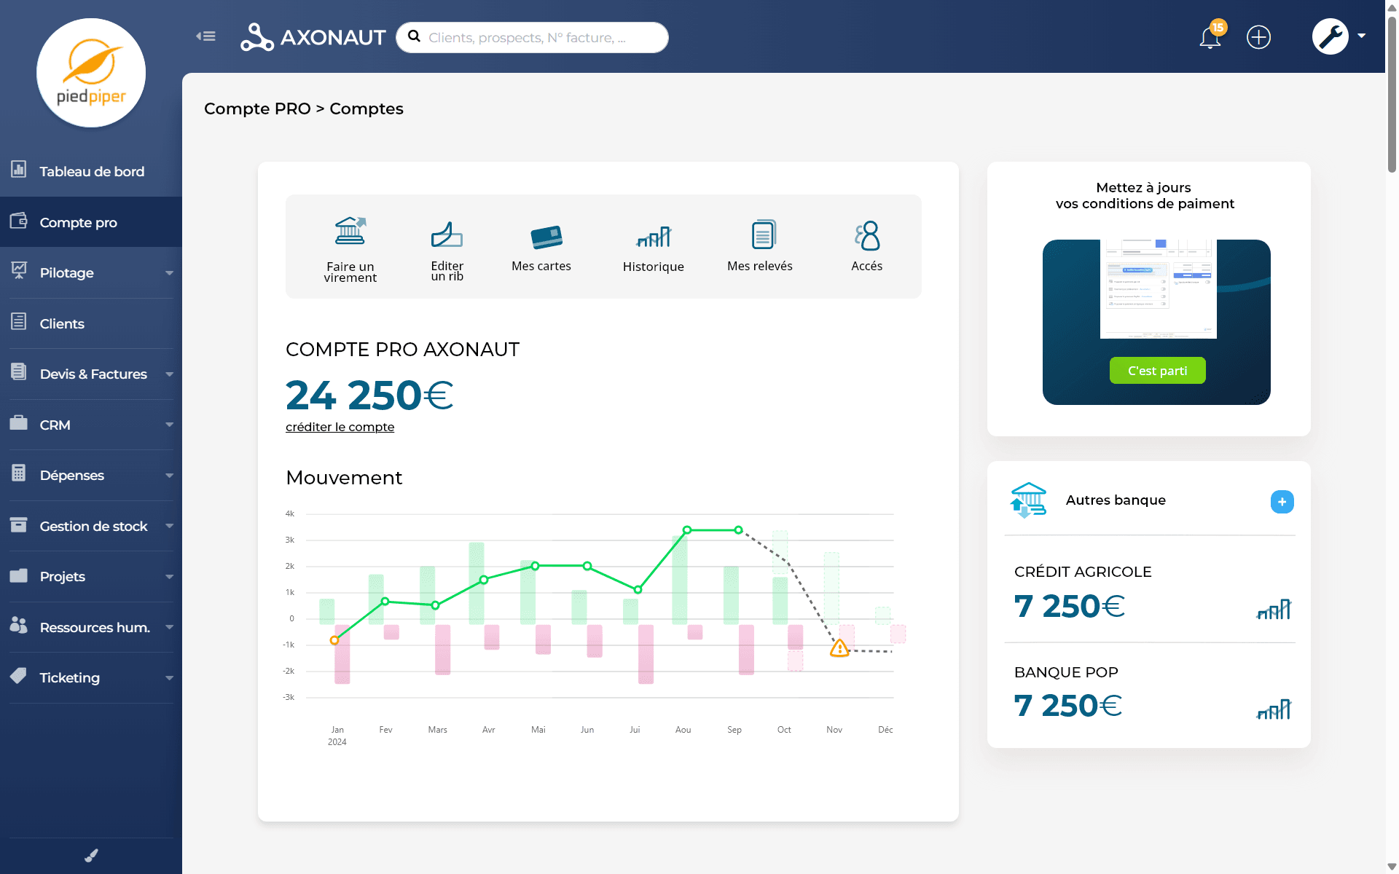Open Crédit Agricole history chart icon
Image resolution: width=1399 pixels, height=874 pixels.
[1274, 609]
